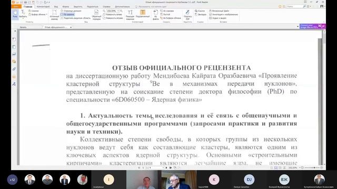Go to next page arrow in status bar
The image size is (337, 189).
pyautogui.click(x=166, y=168)
